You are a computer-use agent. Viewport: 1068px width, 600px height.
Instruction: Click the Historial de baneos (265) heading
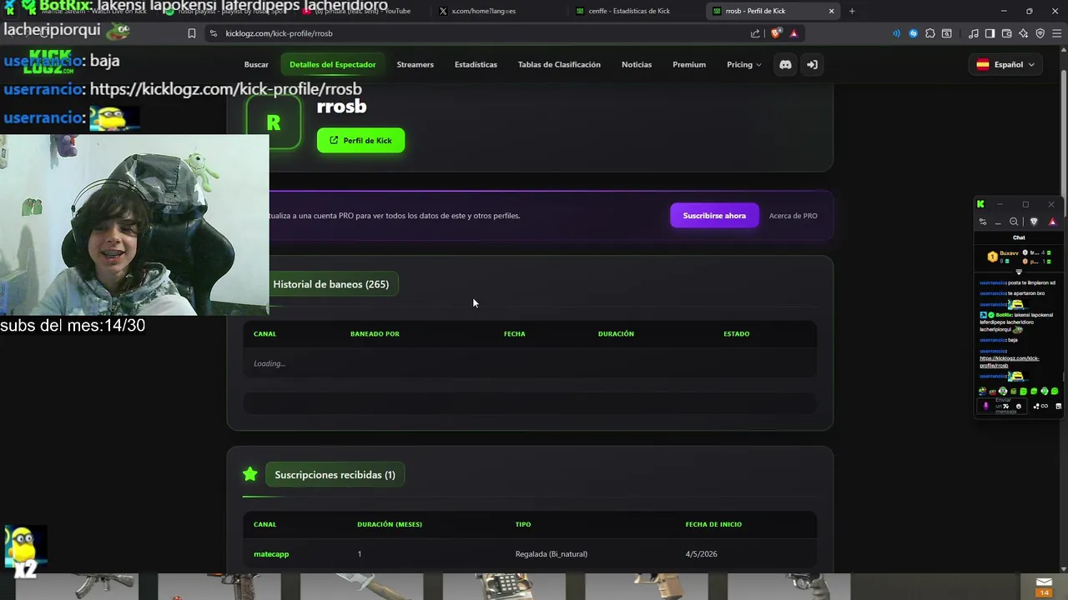click(331, 284)
